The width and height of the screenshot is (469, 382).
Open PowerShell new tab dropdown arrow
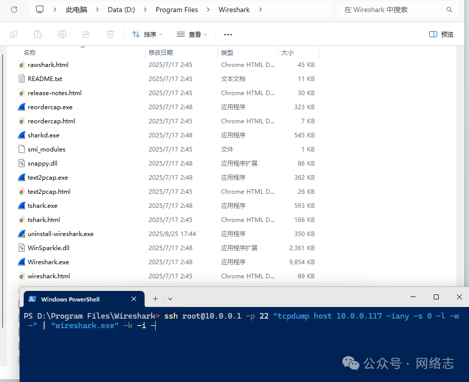(170, 298)
